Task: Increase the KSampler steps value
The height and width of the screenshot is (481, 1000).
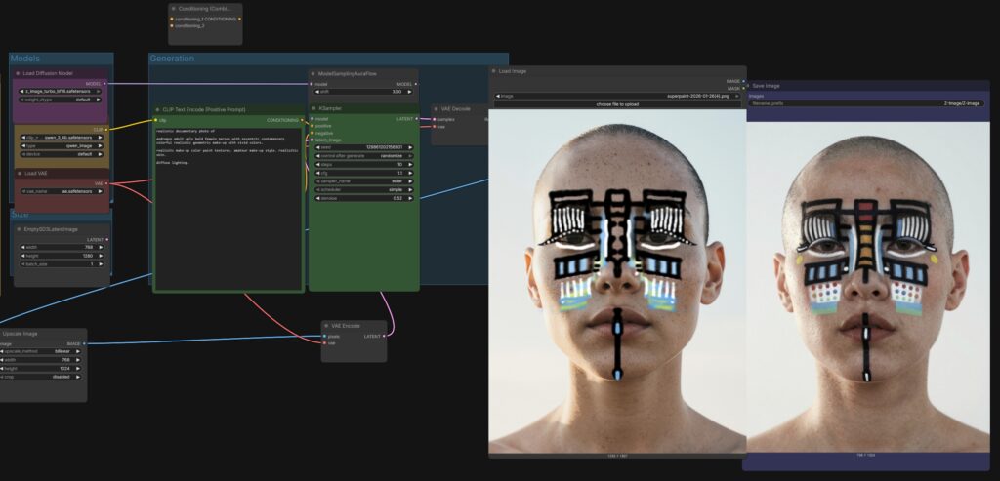Action: point(410,164)
